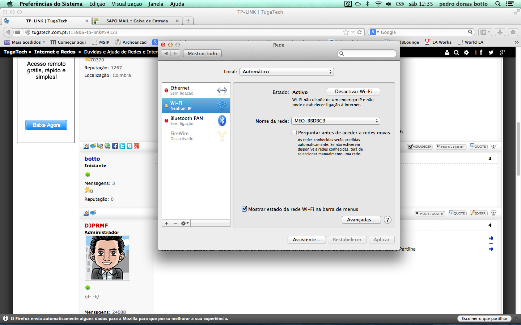Toggle 'Mostrar estado da rede Wi-Fi' checkbox
The height and width of the screenshot is (325, 521).
point(244,209)
